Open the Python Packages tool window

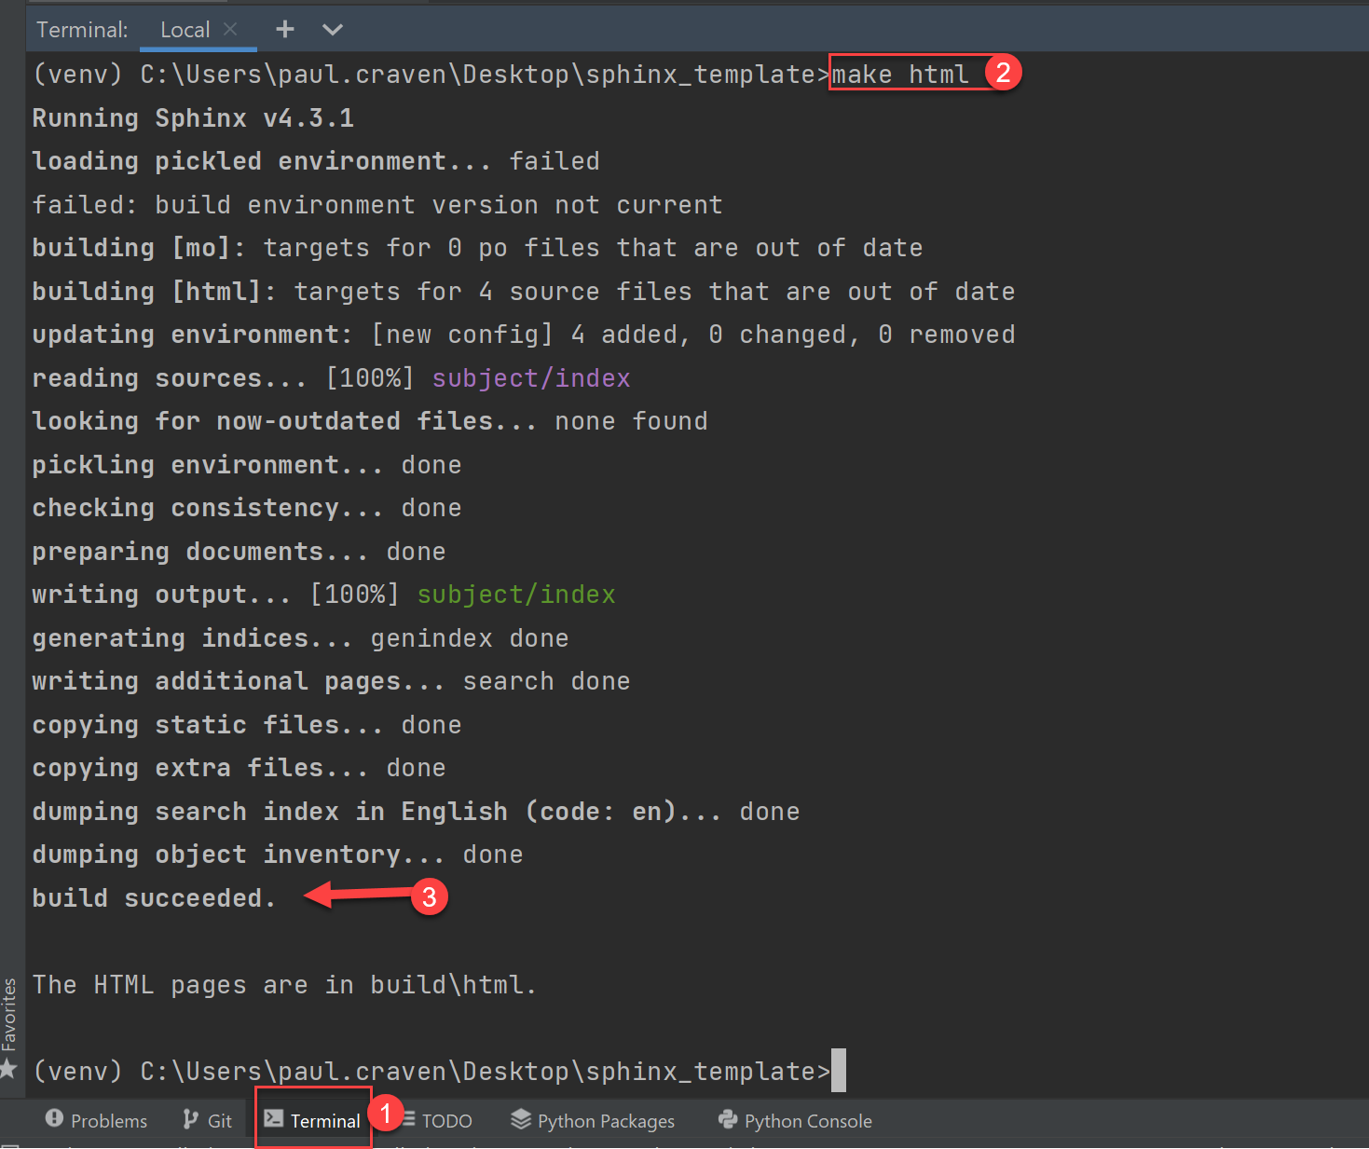(593, 1120)
